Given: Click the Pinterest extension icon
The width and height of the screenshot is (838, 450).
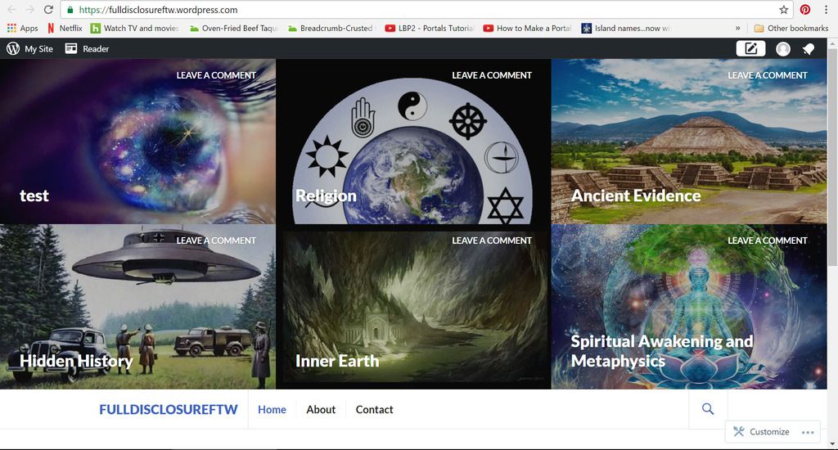Looking at the screenshot, I should coord(805,10).
